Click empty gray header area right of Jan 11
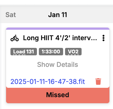The height and width of the screenshot is (109, 113). pos(90,15)
